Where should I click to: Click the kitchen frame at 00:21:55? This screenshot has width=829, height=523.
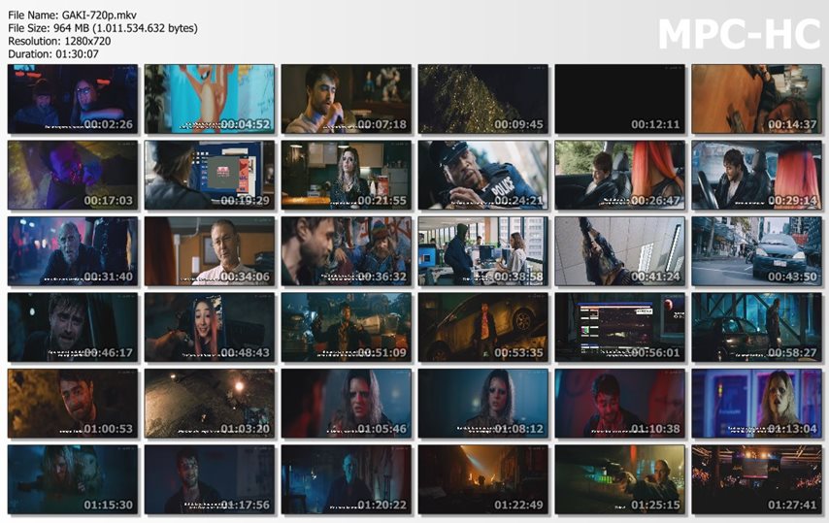coord(347,175)
